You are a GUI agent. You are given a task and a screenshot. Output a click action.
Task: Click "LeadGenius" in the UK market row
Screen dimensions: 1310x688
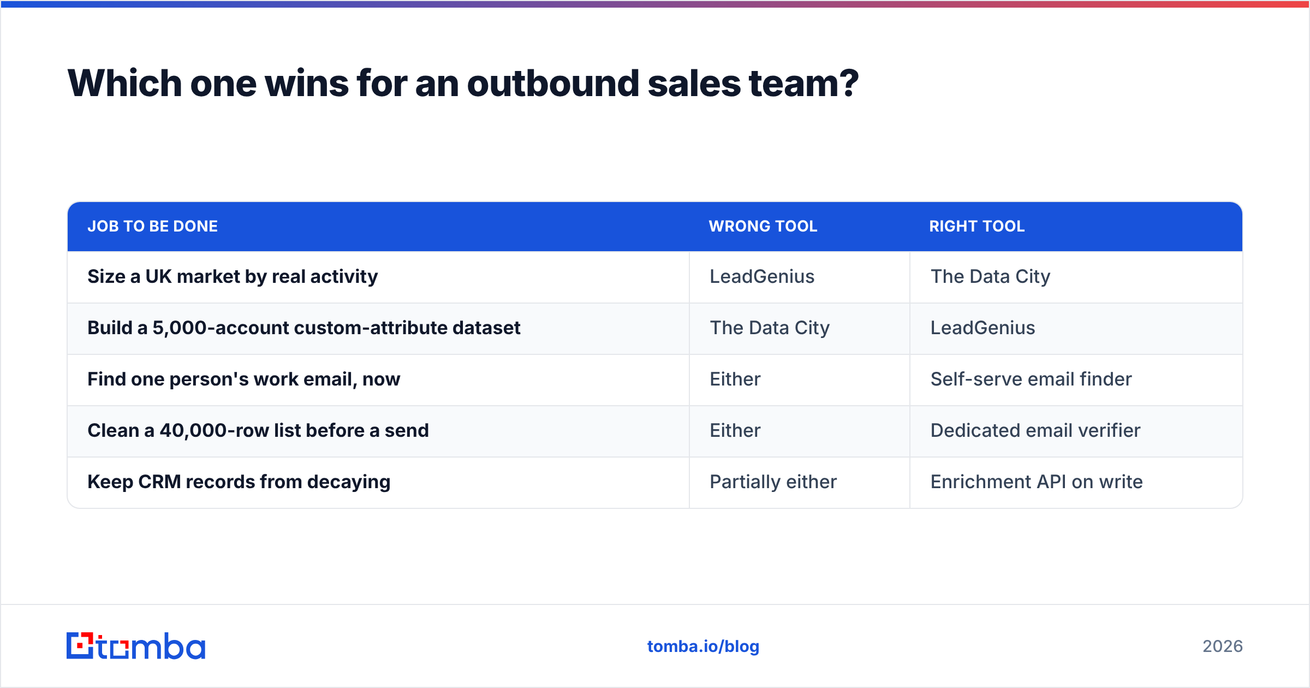click(x=762, y=277)
